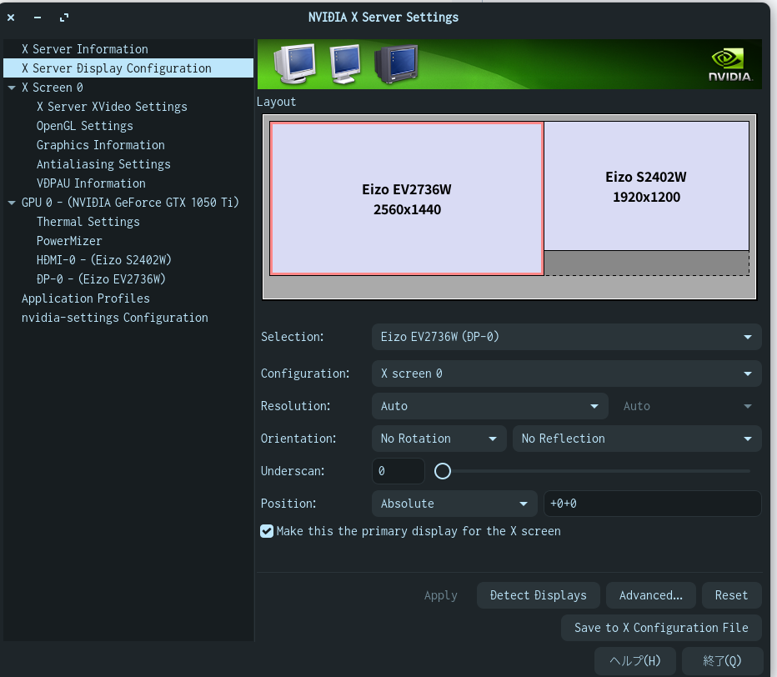This screenshot has height=677, width=777.
Task: Enable the primary display checkbox
Action: click(267, 531)
